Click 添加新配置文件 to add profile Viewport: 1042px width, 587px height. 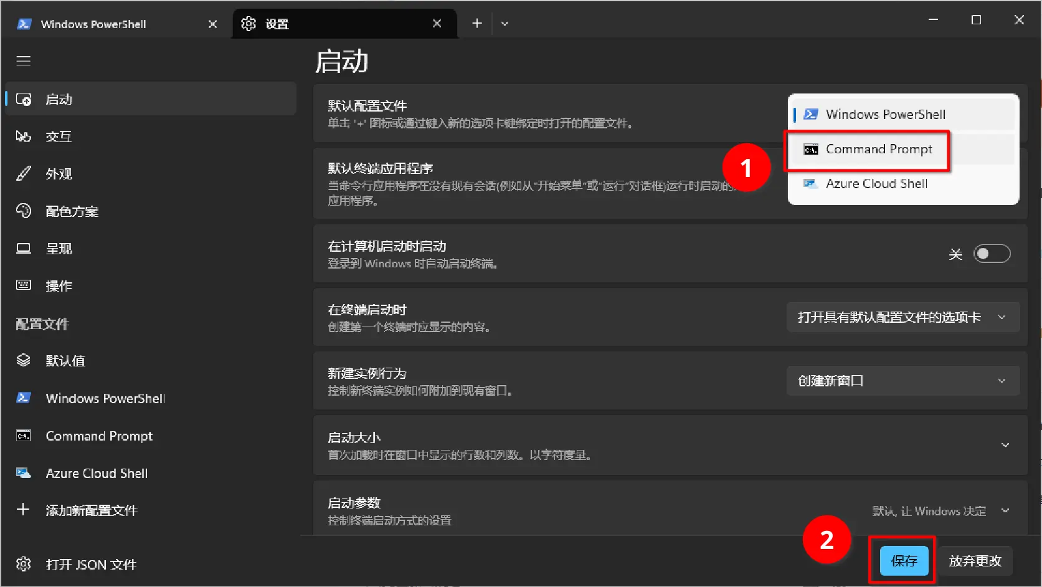coord(151,510)
